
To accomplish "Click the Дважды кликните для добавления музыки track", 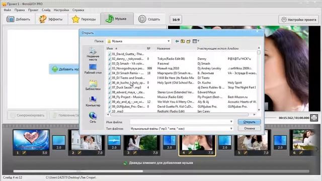I will 161,163.
